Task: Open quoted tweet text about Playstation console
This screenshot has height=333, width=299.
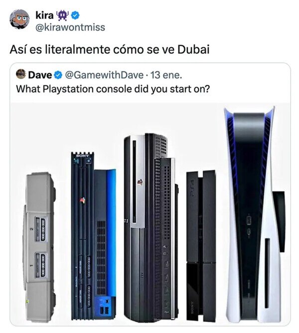Action: 113,89
